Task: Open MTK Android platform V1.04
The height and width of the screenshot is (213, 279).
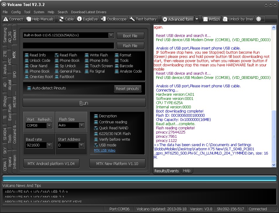Action: point(51,163)
